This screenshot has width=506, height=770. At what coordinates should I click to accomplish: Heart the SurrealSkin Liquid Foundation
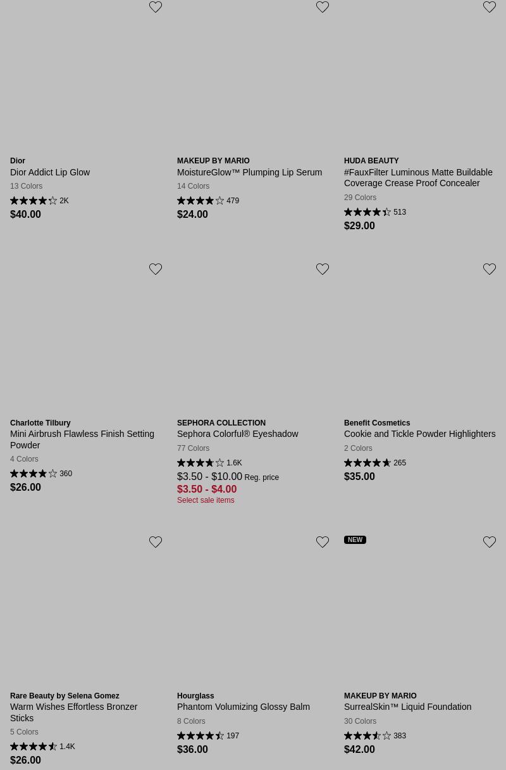[x=490, y=542]
